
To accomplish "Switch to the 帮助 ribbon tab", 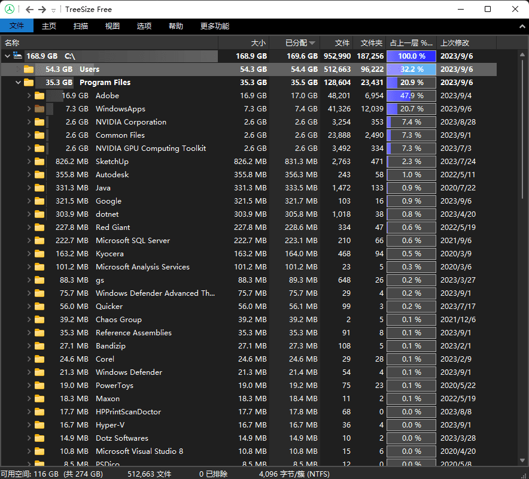I will [x=176, y=26].
